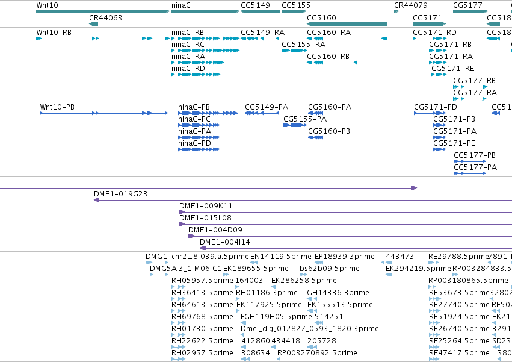Select the RH36413.5prime EST

[178, 299]
